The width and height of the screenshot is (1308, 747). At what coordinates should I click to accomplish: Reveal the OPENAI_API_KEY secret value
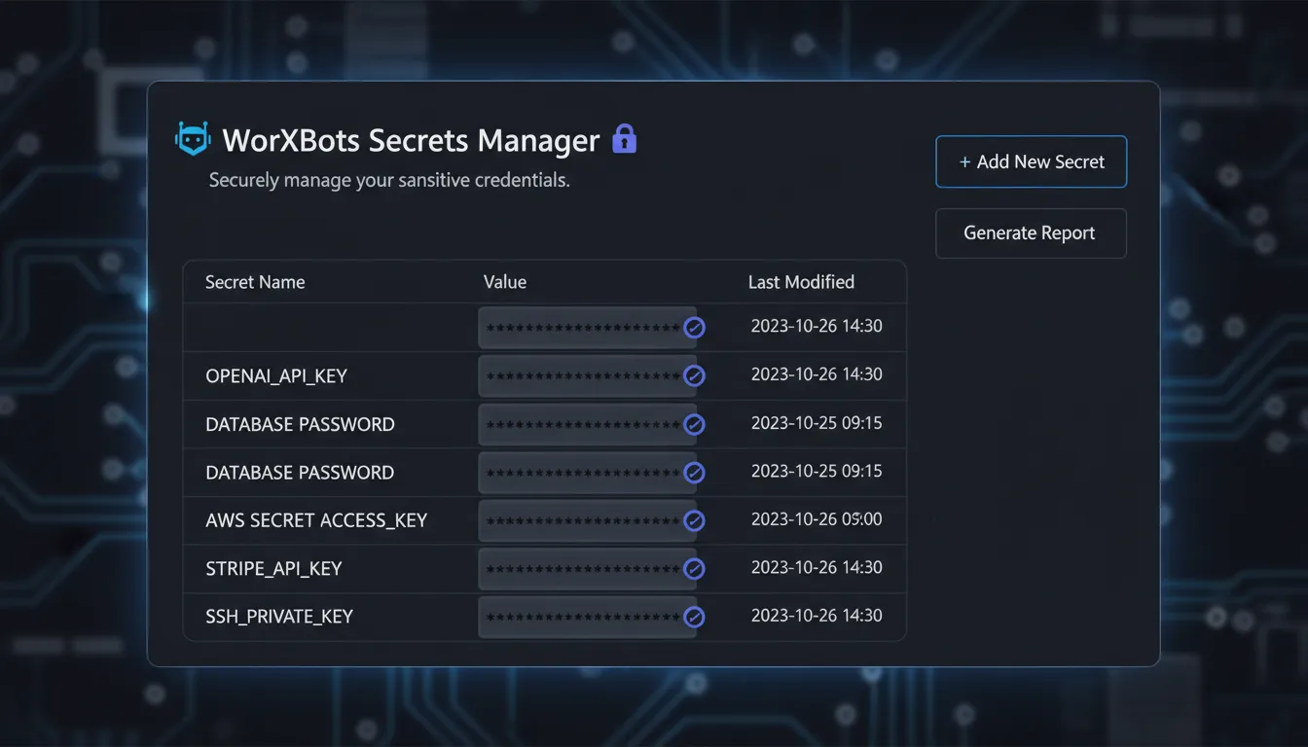click(x=694, y=375)
